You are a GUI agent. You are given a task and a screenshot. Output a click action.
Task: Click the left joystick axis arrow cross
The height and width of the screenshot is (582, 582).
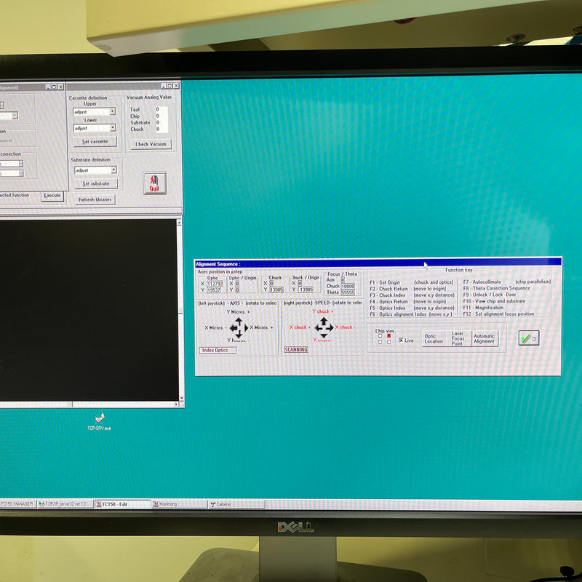click(239, 327)
